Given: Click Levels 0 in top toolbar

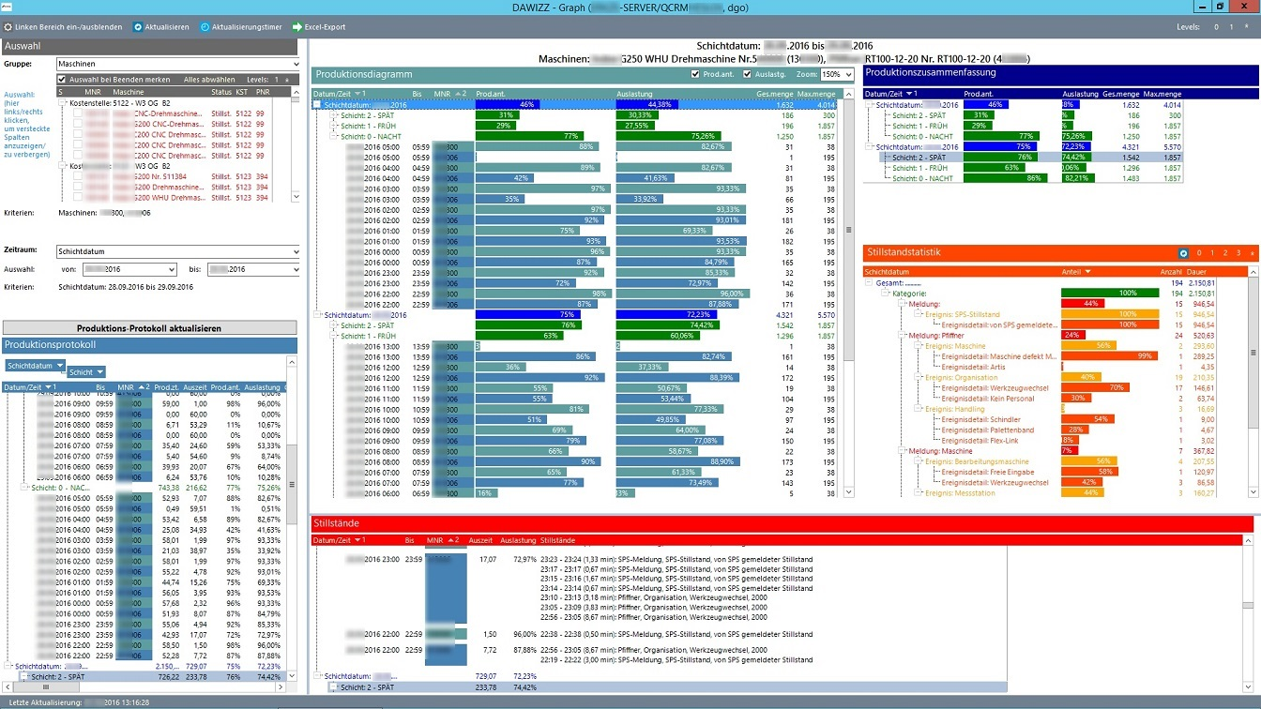Looking at the screenshot, I should click(1216, 27).
